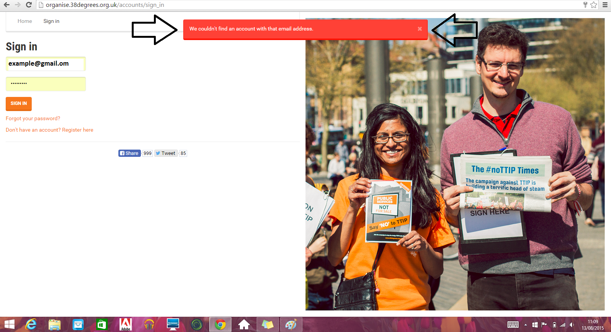
Task: Tweet this page via the Tweet button
Action: 165,153
